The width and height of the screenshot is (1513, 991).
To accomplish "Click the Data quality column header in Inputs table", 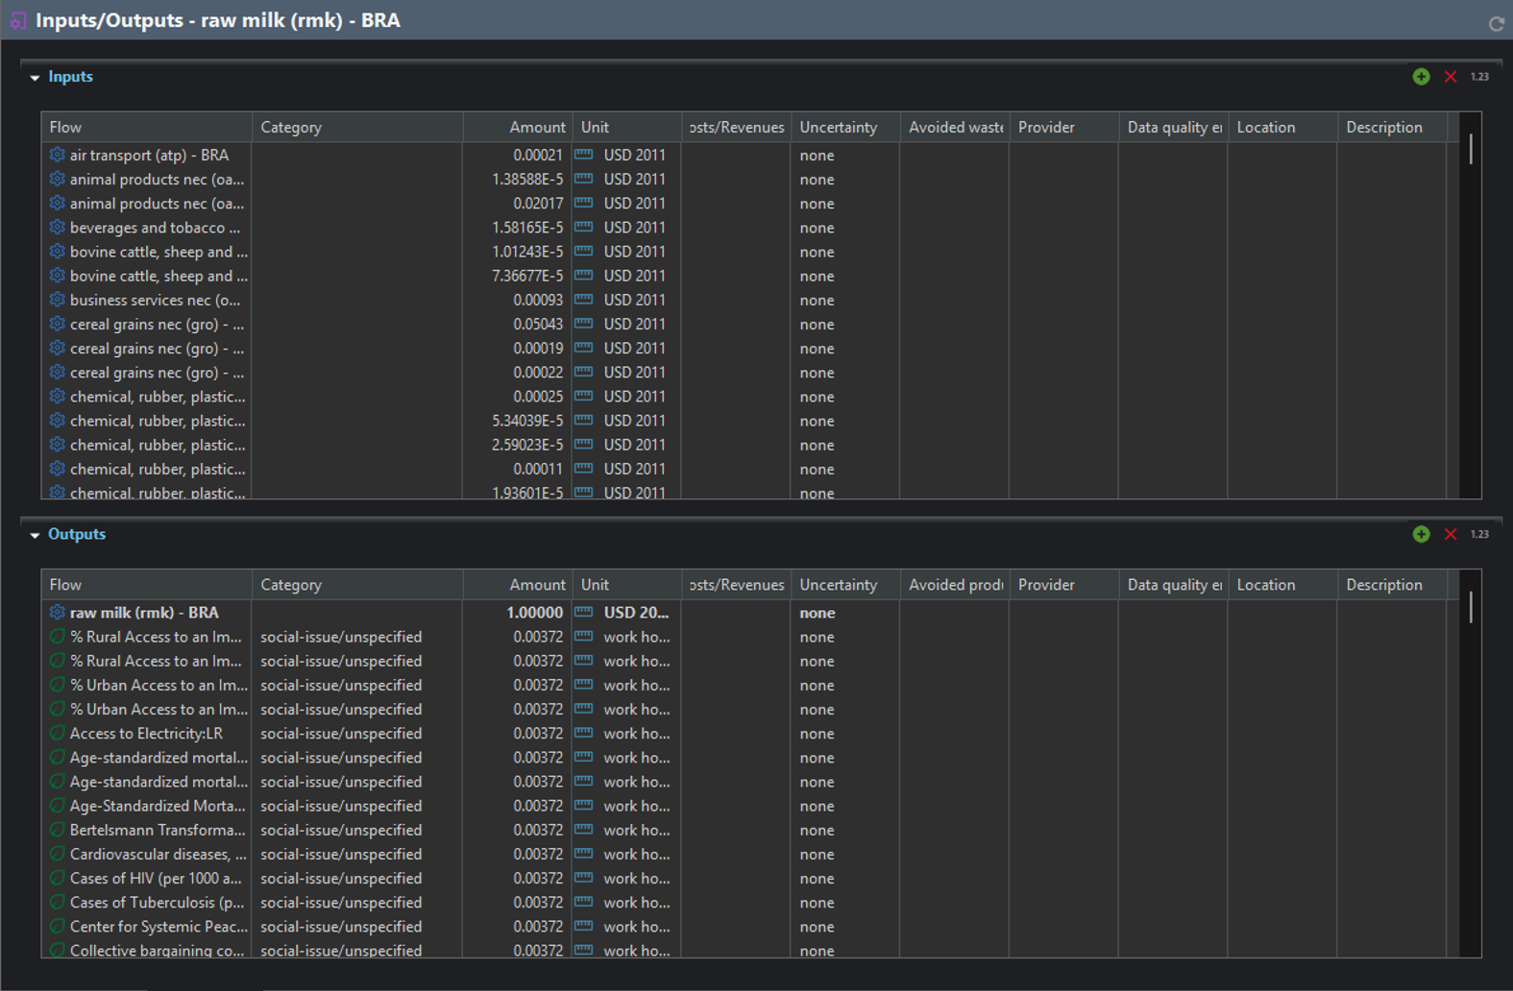I will pos(1173,127).
